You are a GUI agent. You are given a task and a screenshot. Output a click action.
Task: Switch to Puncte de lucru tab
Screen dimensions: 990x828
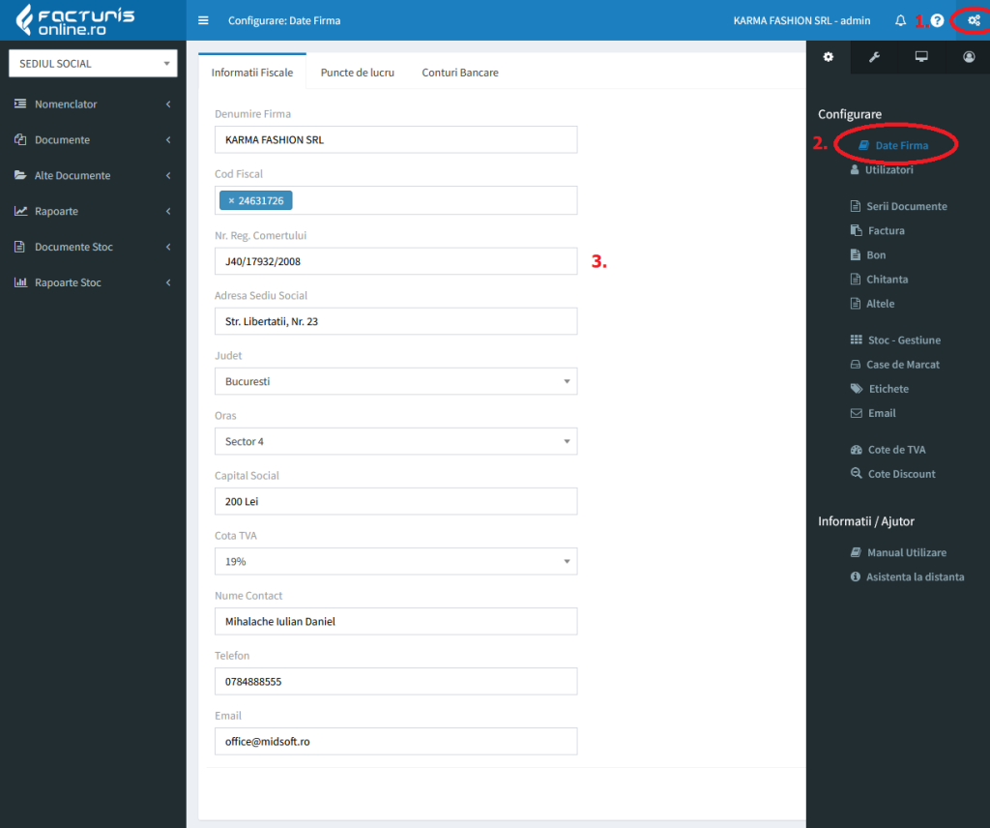[x=358, y=72]
